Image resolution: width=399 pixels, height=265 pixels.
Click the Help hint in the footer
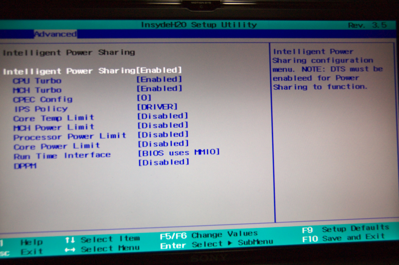32,242
